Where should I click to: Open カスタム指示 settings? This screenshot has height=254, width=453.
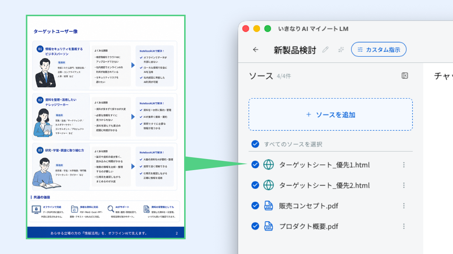(x=379, y=49)
